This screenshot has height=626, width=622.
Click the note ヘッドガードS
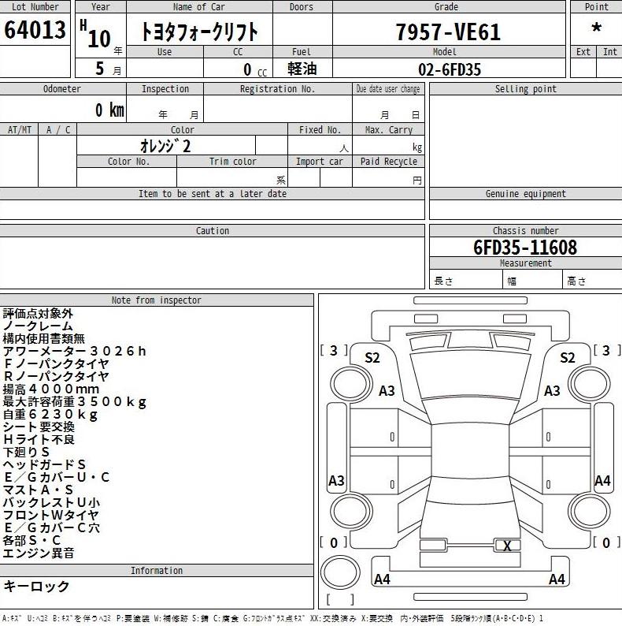click(x=44, y=464)
